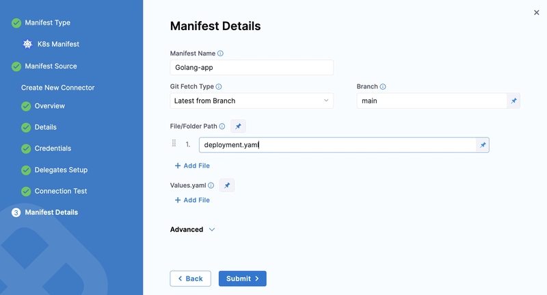This screenshot has height=295, width=547.
Task: Open the Delegates Setup step
Action: (x=61, y=170)
